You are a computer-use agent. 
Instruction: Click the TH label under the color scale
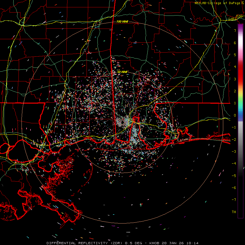tap(234, 212)
